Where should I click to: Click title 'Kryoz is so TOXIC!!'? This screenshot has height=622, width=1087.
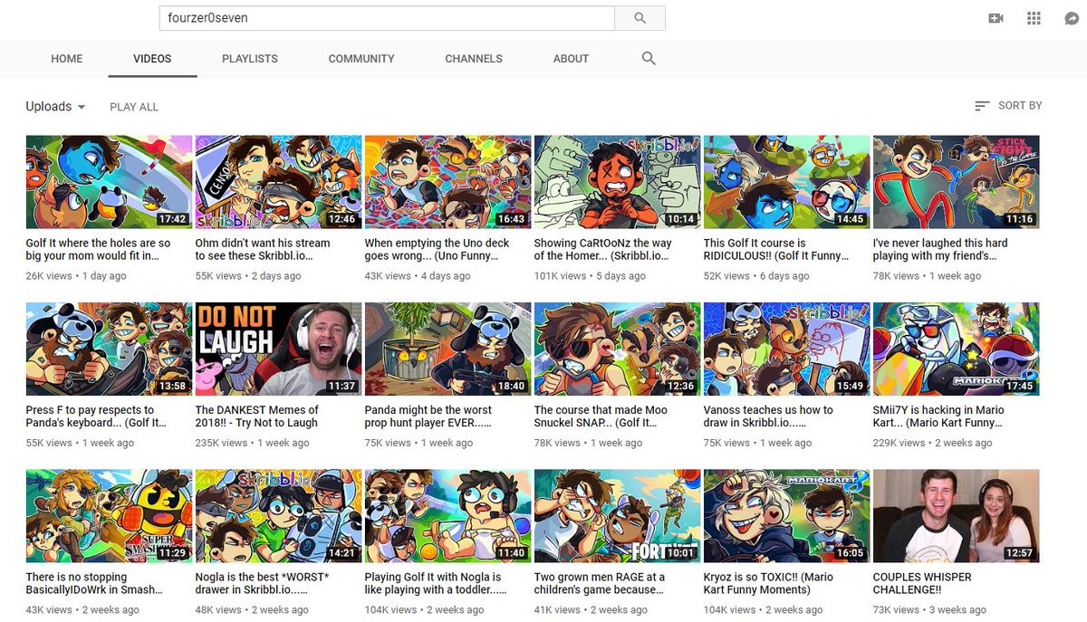769,583
